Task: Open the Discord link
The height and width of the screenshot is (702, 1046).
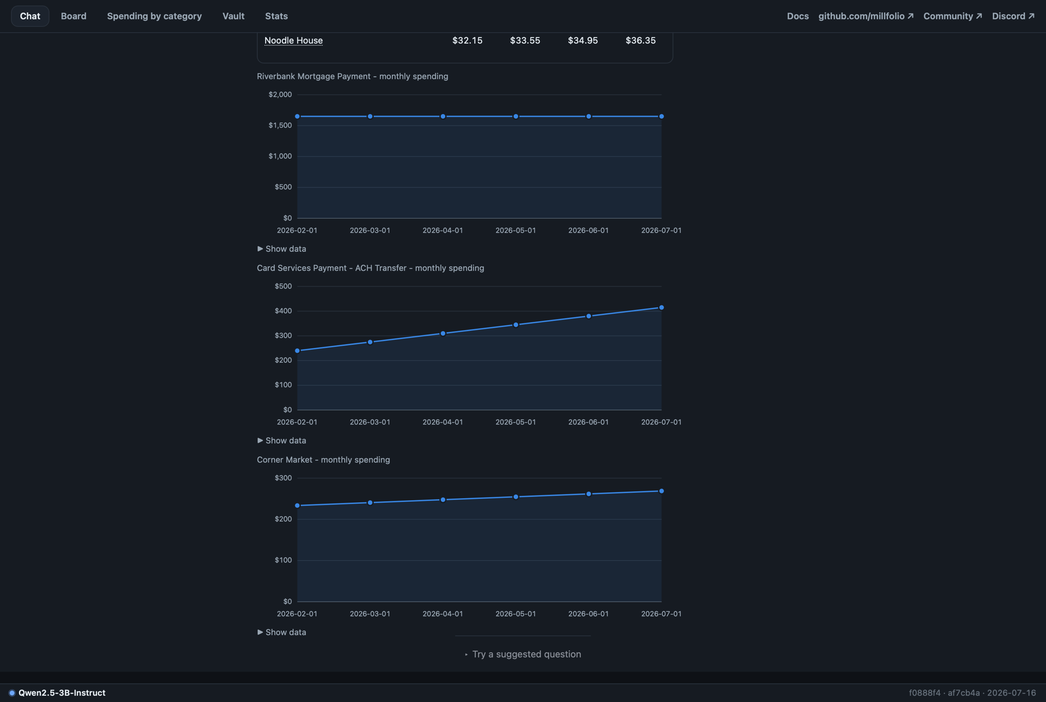Action: click(x=1013, y=16)
